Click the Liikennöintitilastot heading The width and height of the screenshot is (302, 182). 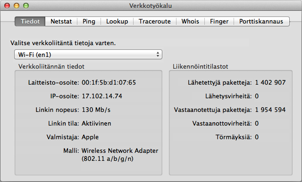(x=200, y=67)
